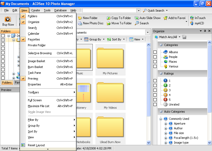This screenshot has height=151, width=212.
Task: Toggle Selective Browsing in the View menu
Action: [x=48, y=53]
